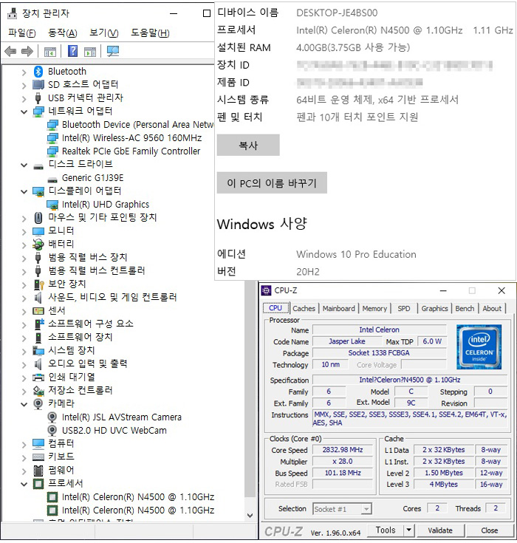
Task: Click the Device Manager title bar icon
Action: click(12, 13)
